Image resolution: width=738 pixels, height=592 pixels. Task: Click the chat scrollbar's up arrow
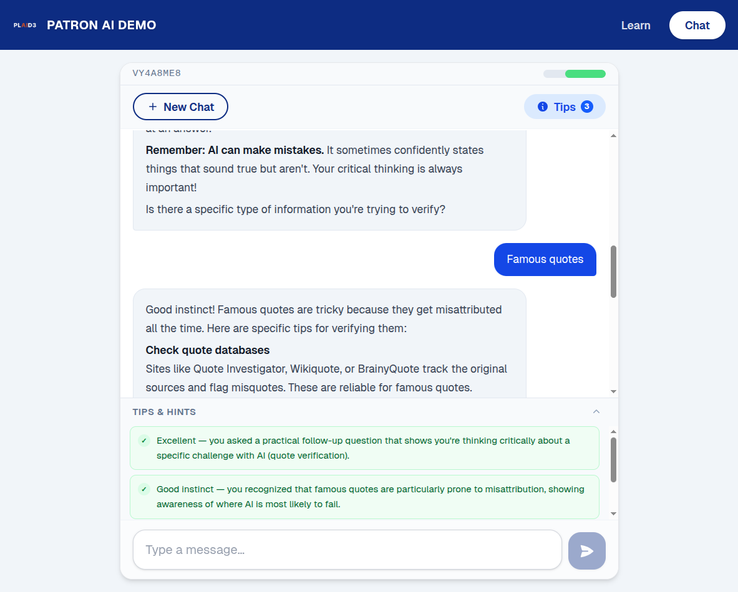click(x=613, y=135)
